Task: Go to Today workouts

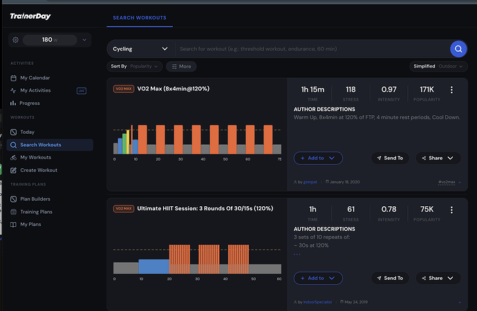Action: (x=27, y=132)
